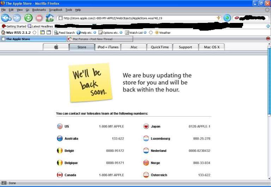Click the Nederland flag icon

tap(146, 150)
